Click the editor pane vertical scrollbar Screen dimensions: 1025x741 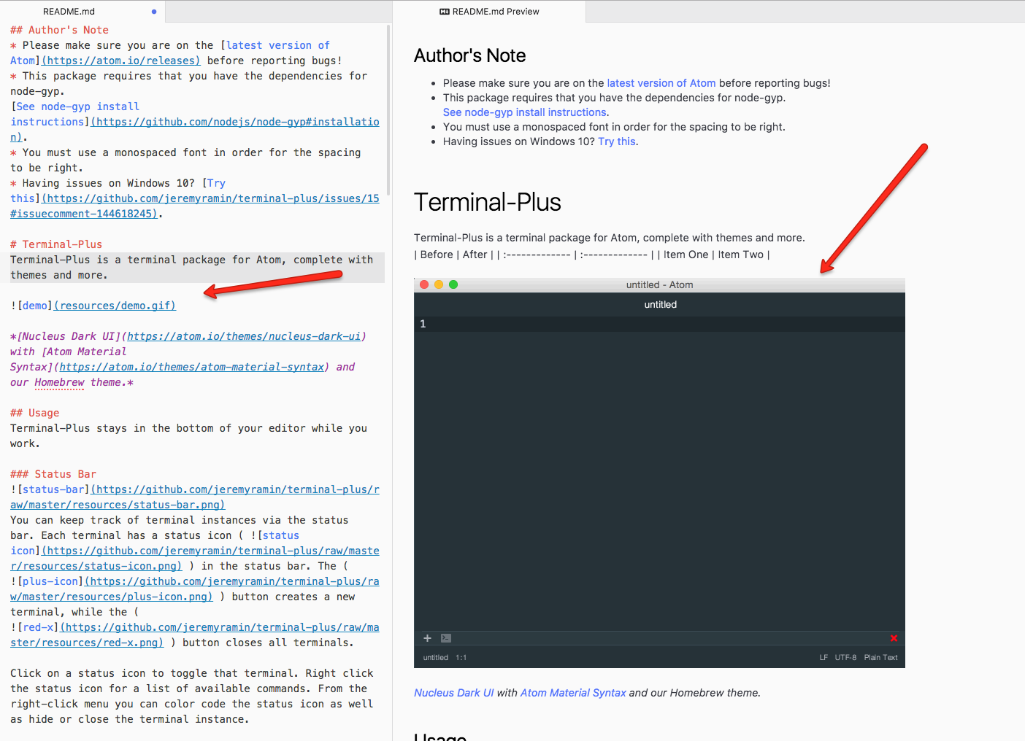[x=388, y=109]
